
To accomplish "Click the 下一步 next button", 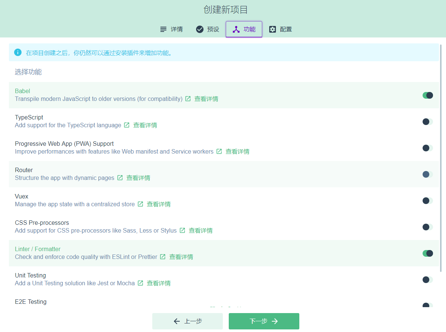I will point(264,321).
